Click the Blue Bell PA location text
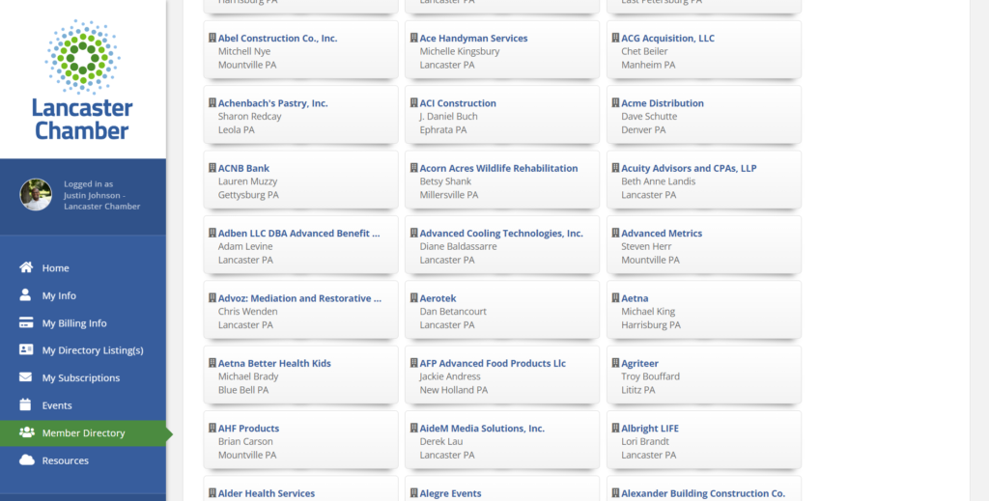The image size is (989, 501). click(243, 390)
